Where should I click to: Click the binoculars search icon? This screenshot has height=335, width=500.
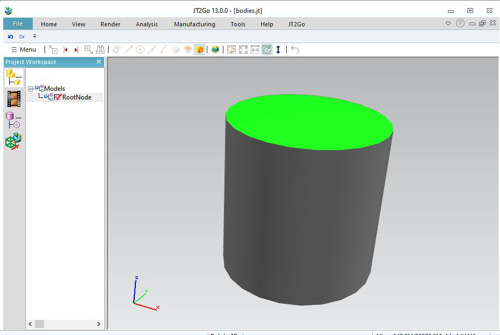(100, 49)
